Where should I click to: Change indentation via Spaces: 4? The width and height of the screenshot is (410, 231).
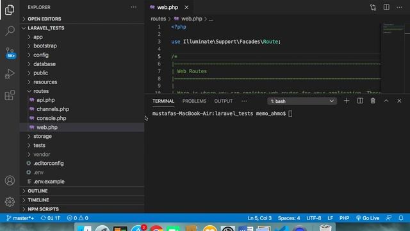289,218
